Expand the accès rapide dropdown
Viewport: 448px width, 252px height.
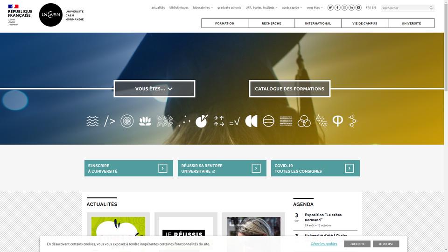292,8
